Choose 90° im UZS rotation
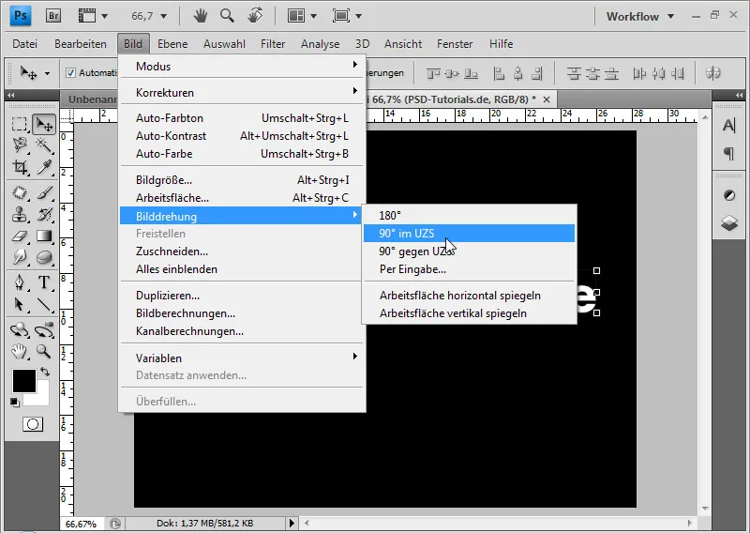This screenshot has width=750, height=533. (469, 234)
